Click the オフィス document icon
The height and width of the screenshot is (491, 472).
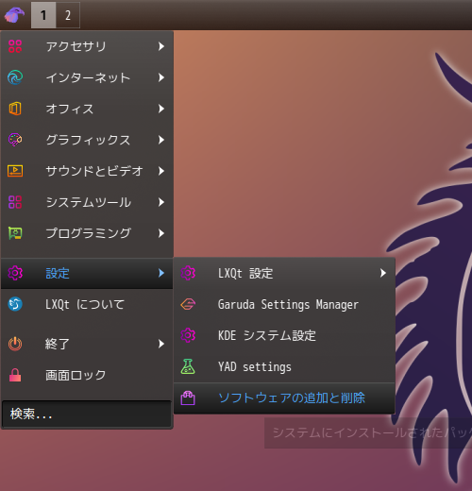(x=15, y=109)
